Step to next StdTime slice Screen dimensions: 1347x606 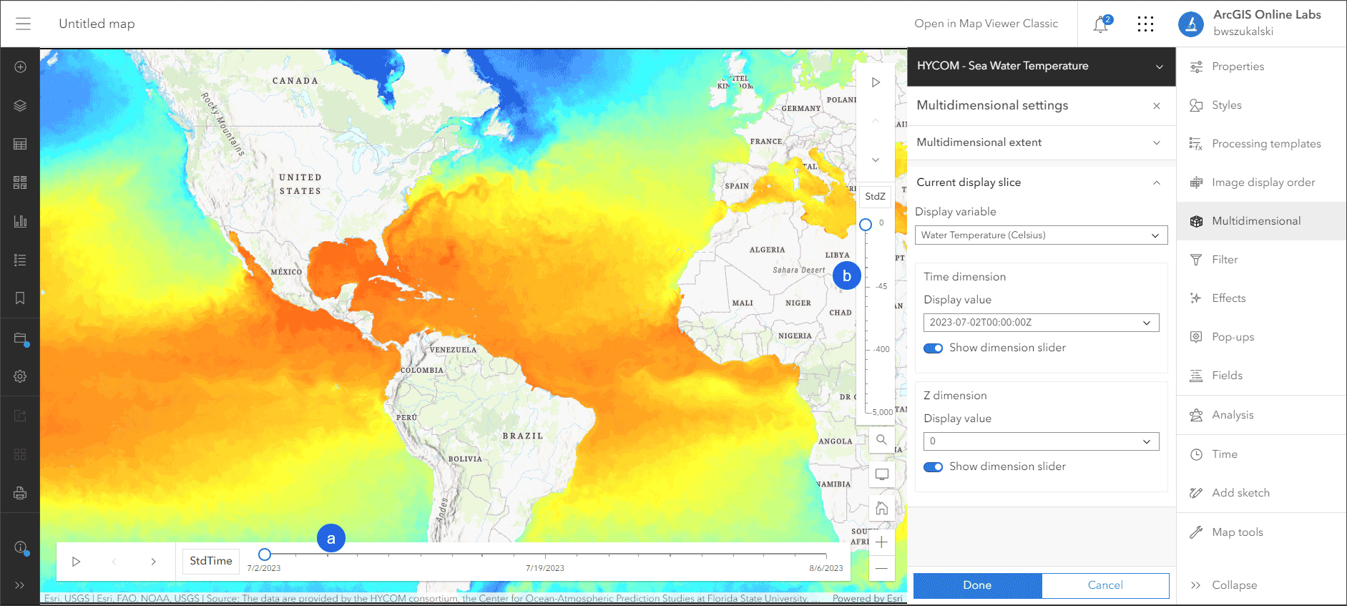pyautogui.click(x=153, y=562)
